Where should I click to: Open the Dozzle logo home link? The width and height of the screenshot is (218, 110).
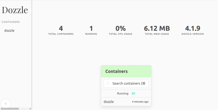click(15, 10)
